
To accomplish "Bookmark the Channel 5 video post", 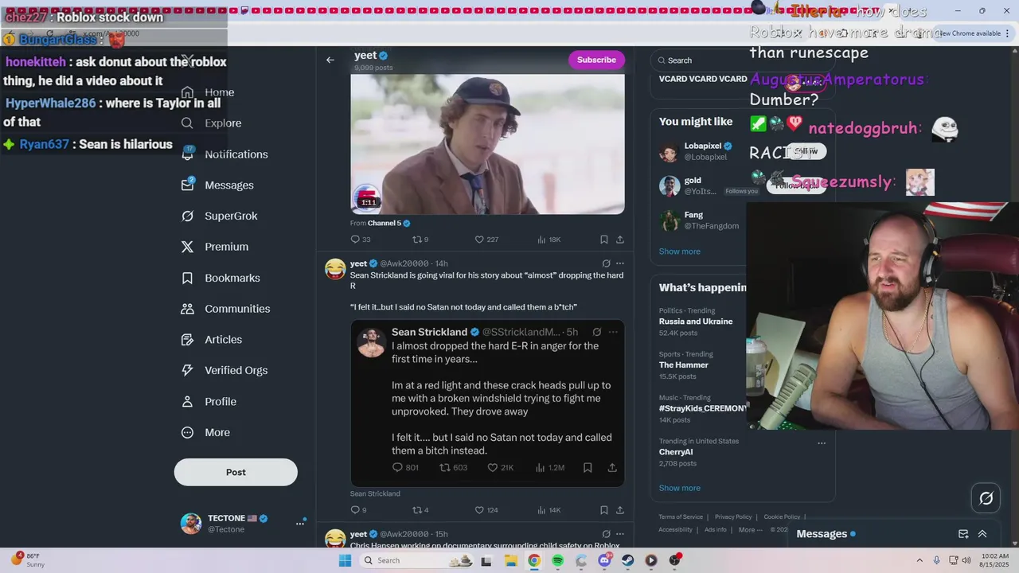I will (x=603, y=240).
